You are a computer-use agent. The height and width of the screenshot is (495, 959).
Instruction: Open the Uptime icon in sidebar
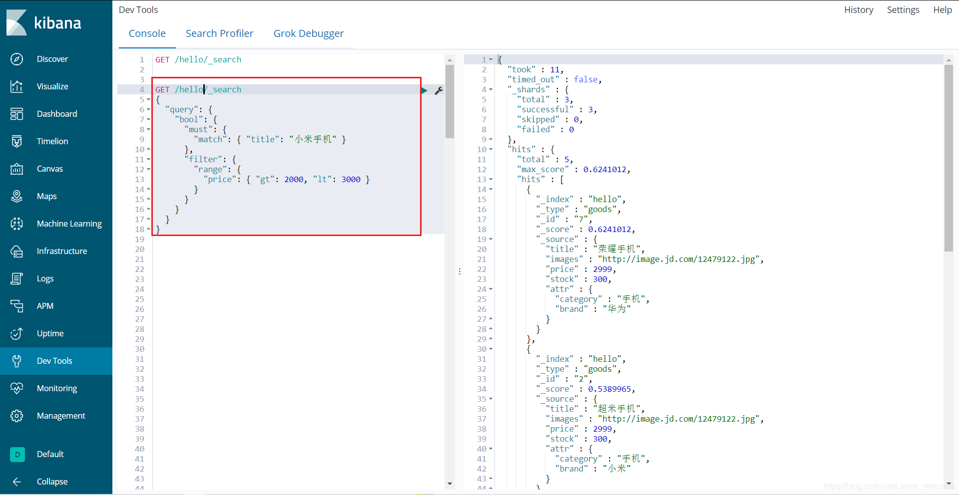tap(16, 333)
